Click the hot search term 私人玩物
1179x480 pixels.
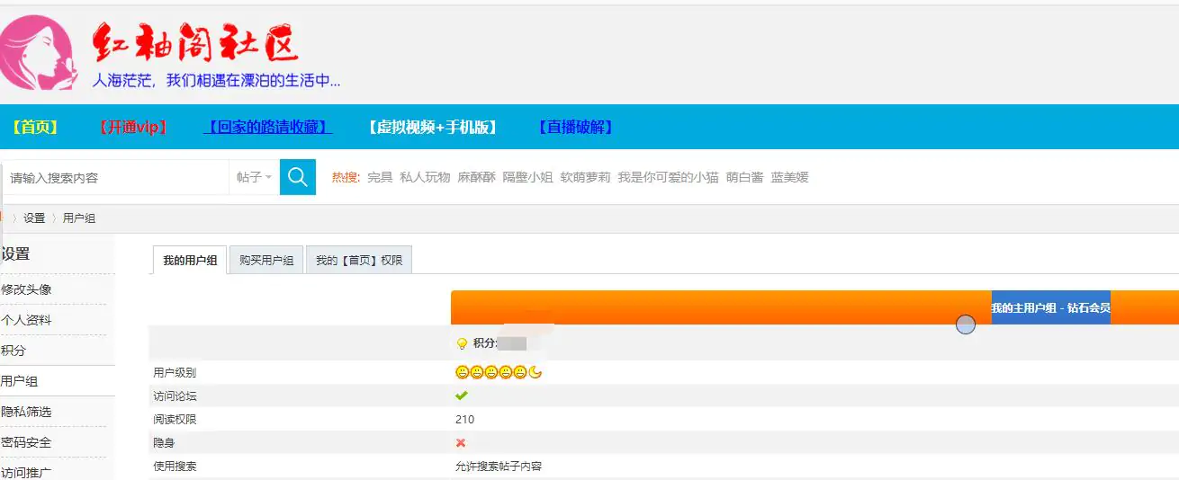tap(425, 178)
